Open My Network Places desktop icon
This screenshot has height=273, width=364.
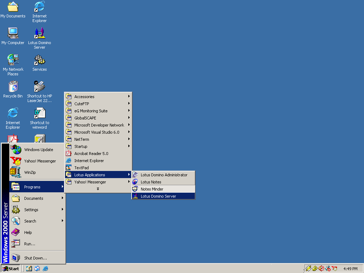13,65
